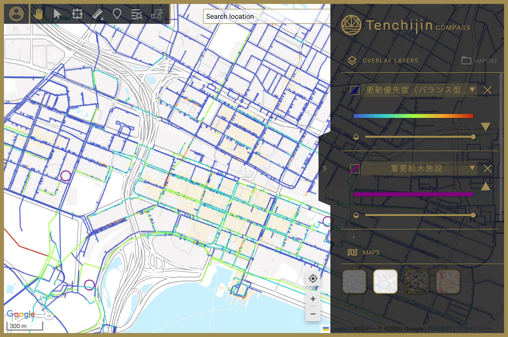This screenshot has width=508, height=337.
Task: Select the hand pan tool
Action: pos(38,14)
